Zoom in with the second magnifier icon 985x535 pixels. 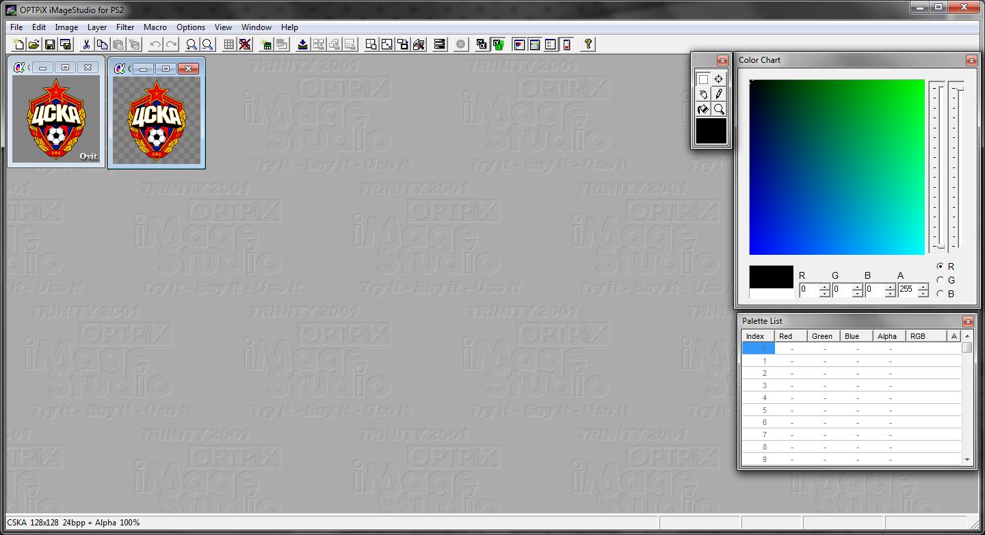(207, 44)
